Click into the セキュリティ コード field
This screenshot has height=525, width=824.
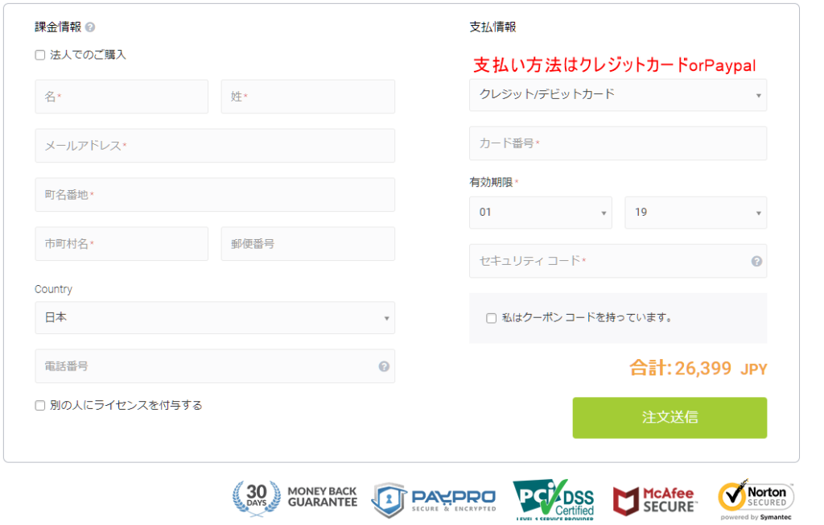[618, 261]
